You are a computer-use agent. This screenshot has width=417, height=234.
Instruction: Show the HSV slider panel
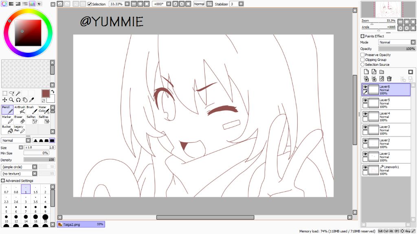[x=18, y=4]
